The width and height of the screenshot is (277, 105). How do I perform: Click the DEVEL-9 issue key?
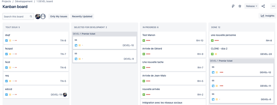[x=129, y=59]
